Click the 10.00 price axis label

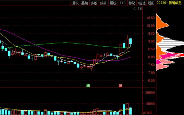point(151,25)
